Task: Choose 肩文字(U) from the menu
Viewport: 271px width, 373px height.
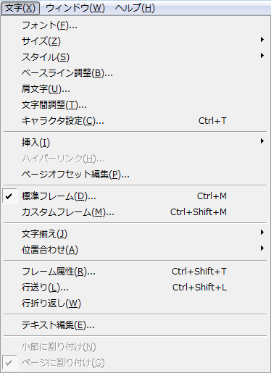Action: click(135, 89)
